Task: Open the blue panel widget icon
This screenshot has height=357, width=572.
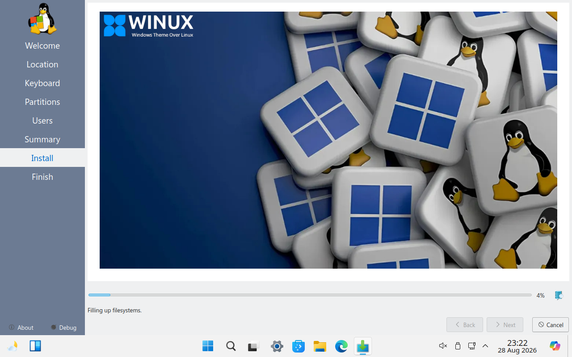Action: (35, 346)
